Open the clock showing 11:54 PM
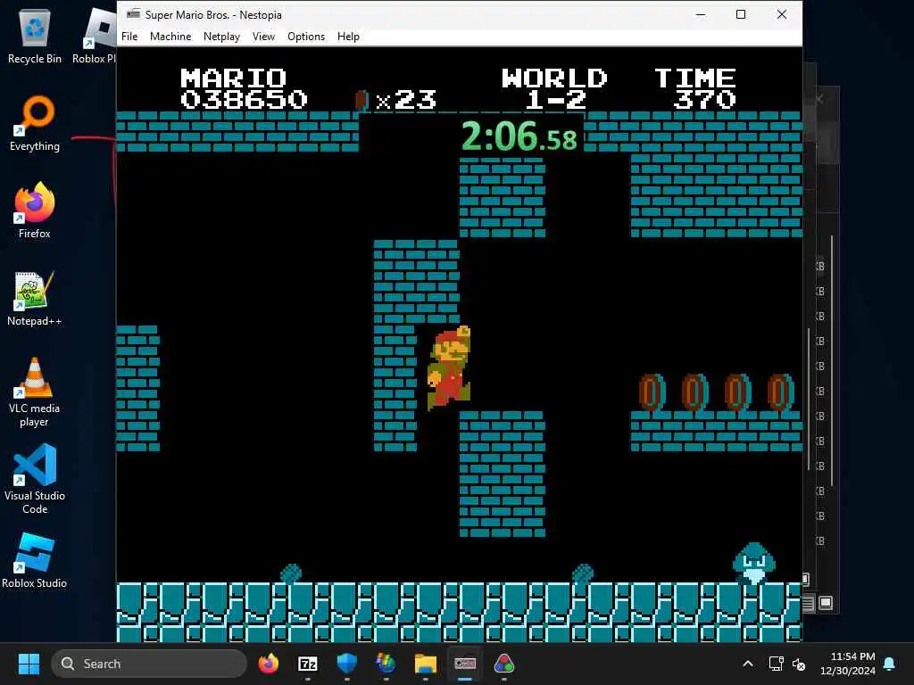 tap(848, 664)
